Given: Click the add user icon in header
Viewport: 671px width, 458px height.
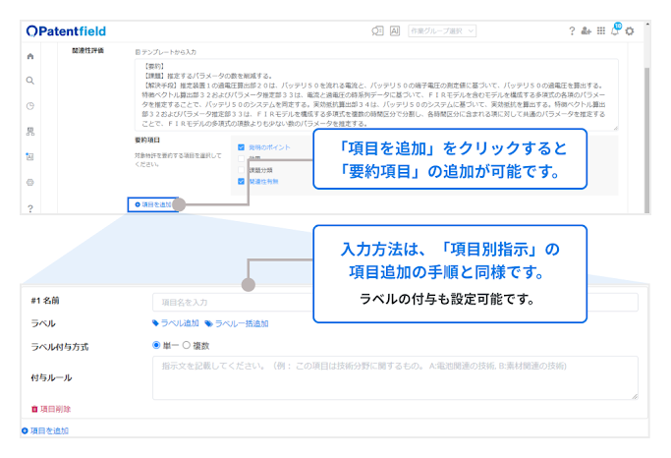Looking at the screenshot, I should (x=587, y=31).
